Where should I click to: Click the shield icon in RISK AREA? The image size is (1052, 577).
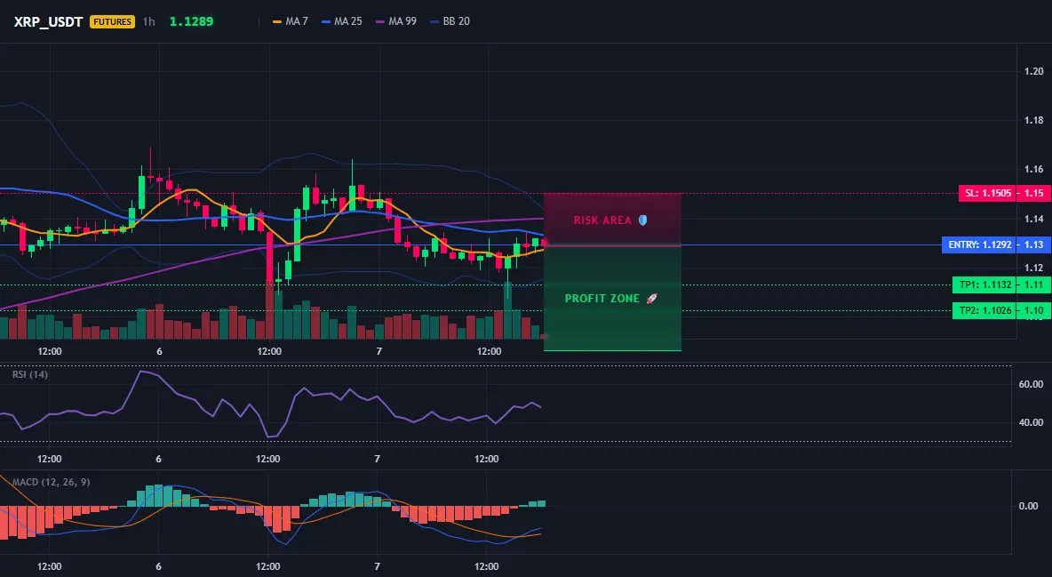(642, 220)
